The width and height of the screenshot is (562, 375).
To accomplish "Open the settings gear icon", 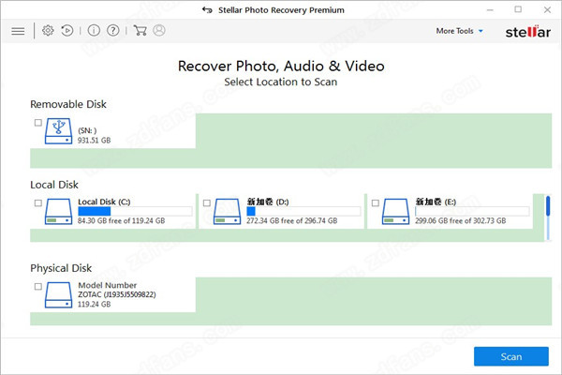I will [48, 31].
